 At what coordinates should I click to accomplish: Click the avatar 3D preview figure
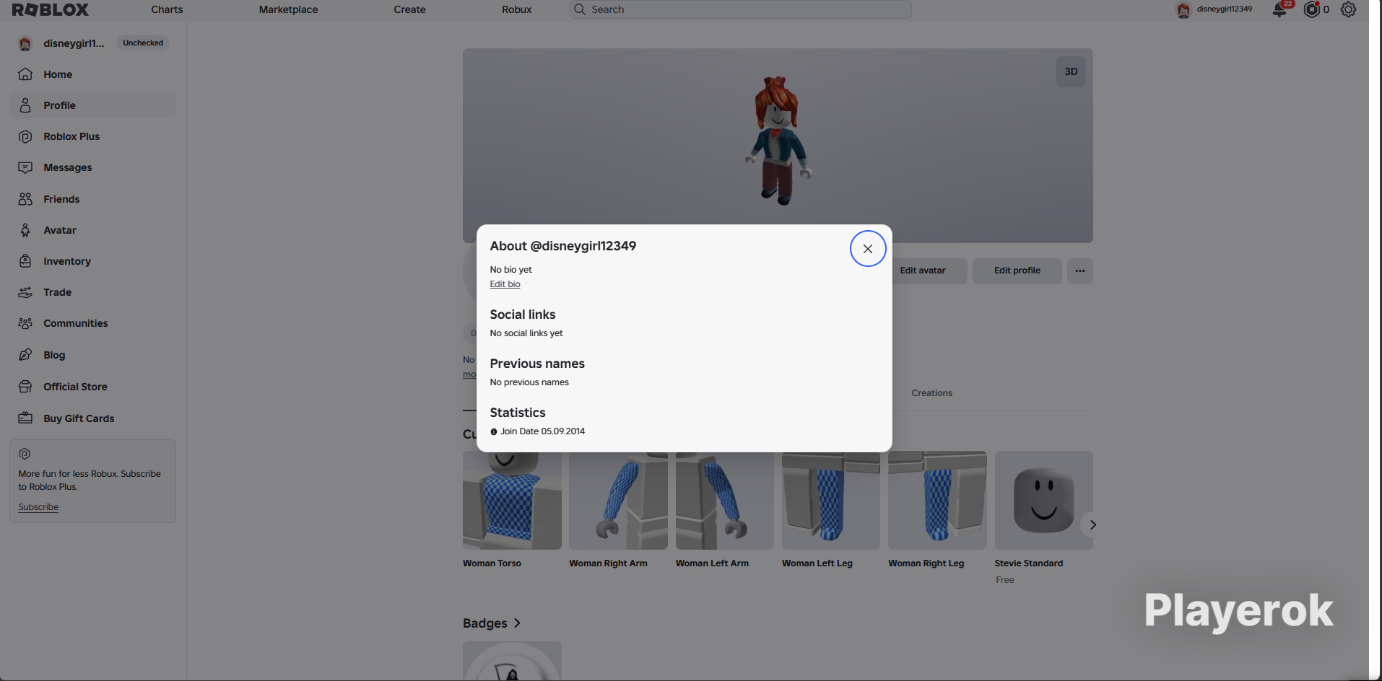coord(778,141)
